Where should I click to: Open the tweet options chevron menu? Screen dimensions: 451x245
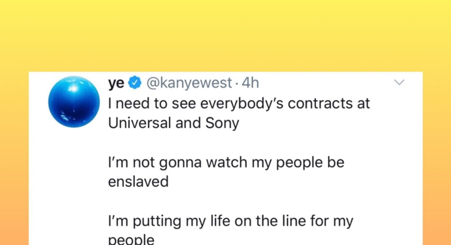tap(399, 83)
